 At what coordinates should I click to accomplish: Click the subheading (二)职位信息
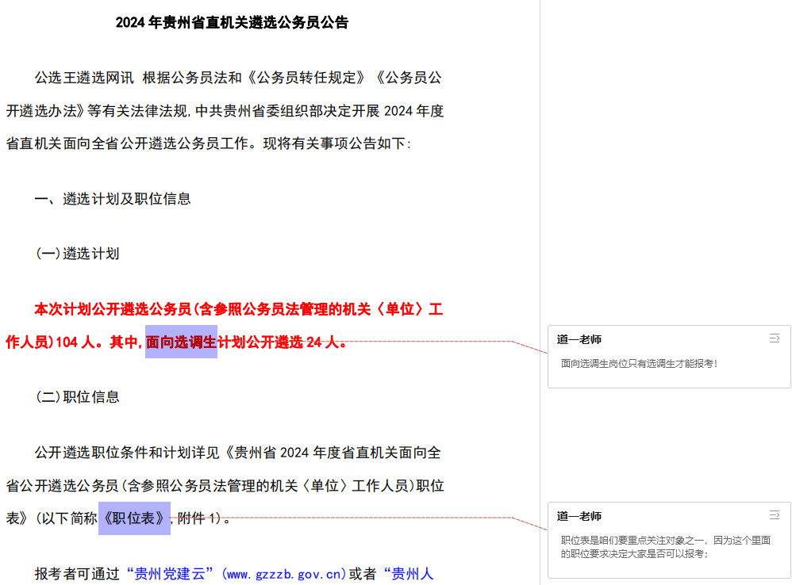[x=78, y=397]
